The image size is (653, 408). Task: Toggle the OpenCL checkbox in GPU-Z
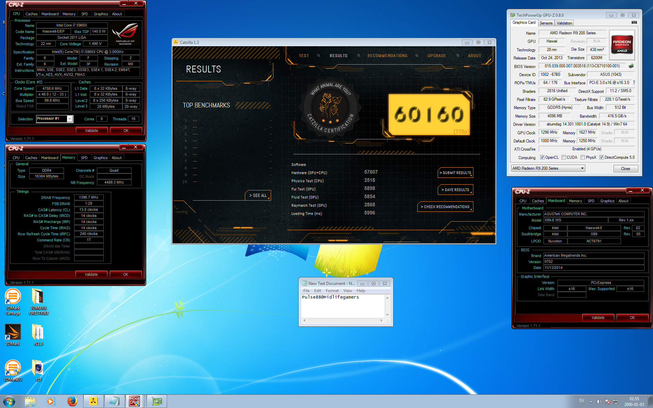pyautogui.click(x=542, y=157)
